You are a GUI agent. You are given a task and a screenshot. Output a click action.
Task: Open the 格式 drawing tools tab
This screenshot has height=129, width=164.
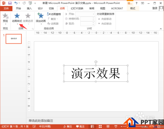coord(133,9)
